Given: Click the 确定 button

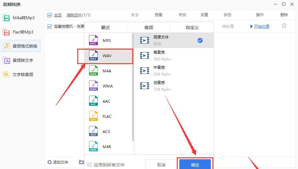Looking at the screenshot, I should coord(195,165).
